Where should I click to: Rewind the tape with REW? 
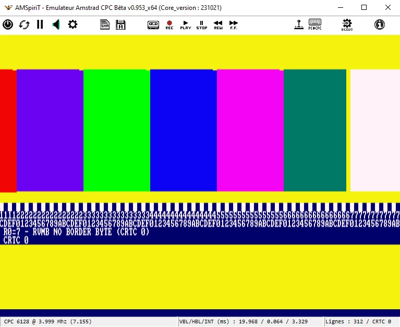218,25
